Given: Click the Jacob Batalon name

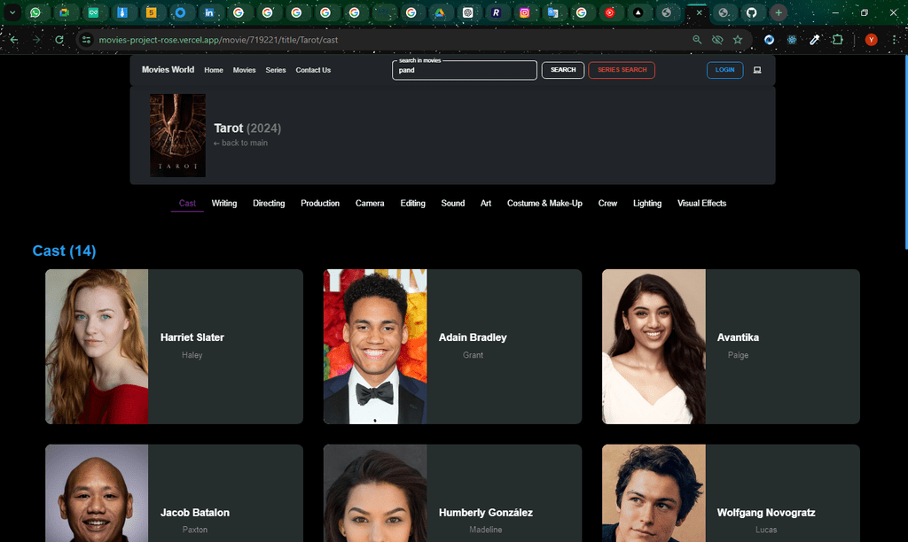Looking at the screenshot, I should point(194,513).
